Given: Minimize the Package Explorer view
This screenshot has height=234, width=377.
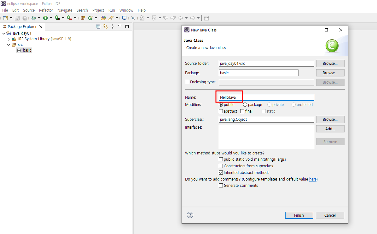Looking at the screenshot, I should [x=120, y=26].
